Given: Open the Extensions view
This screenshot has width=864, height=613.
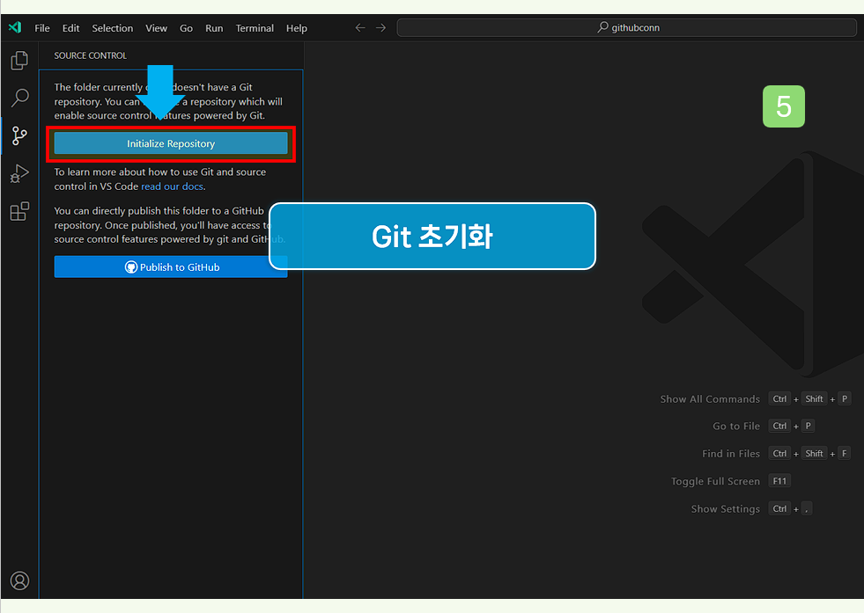Looking at the screenshot, I should pos(19,211).
